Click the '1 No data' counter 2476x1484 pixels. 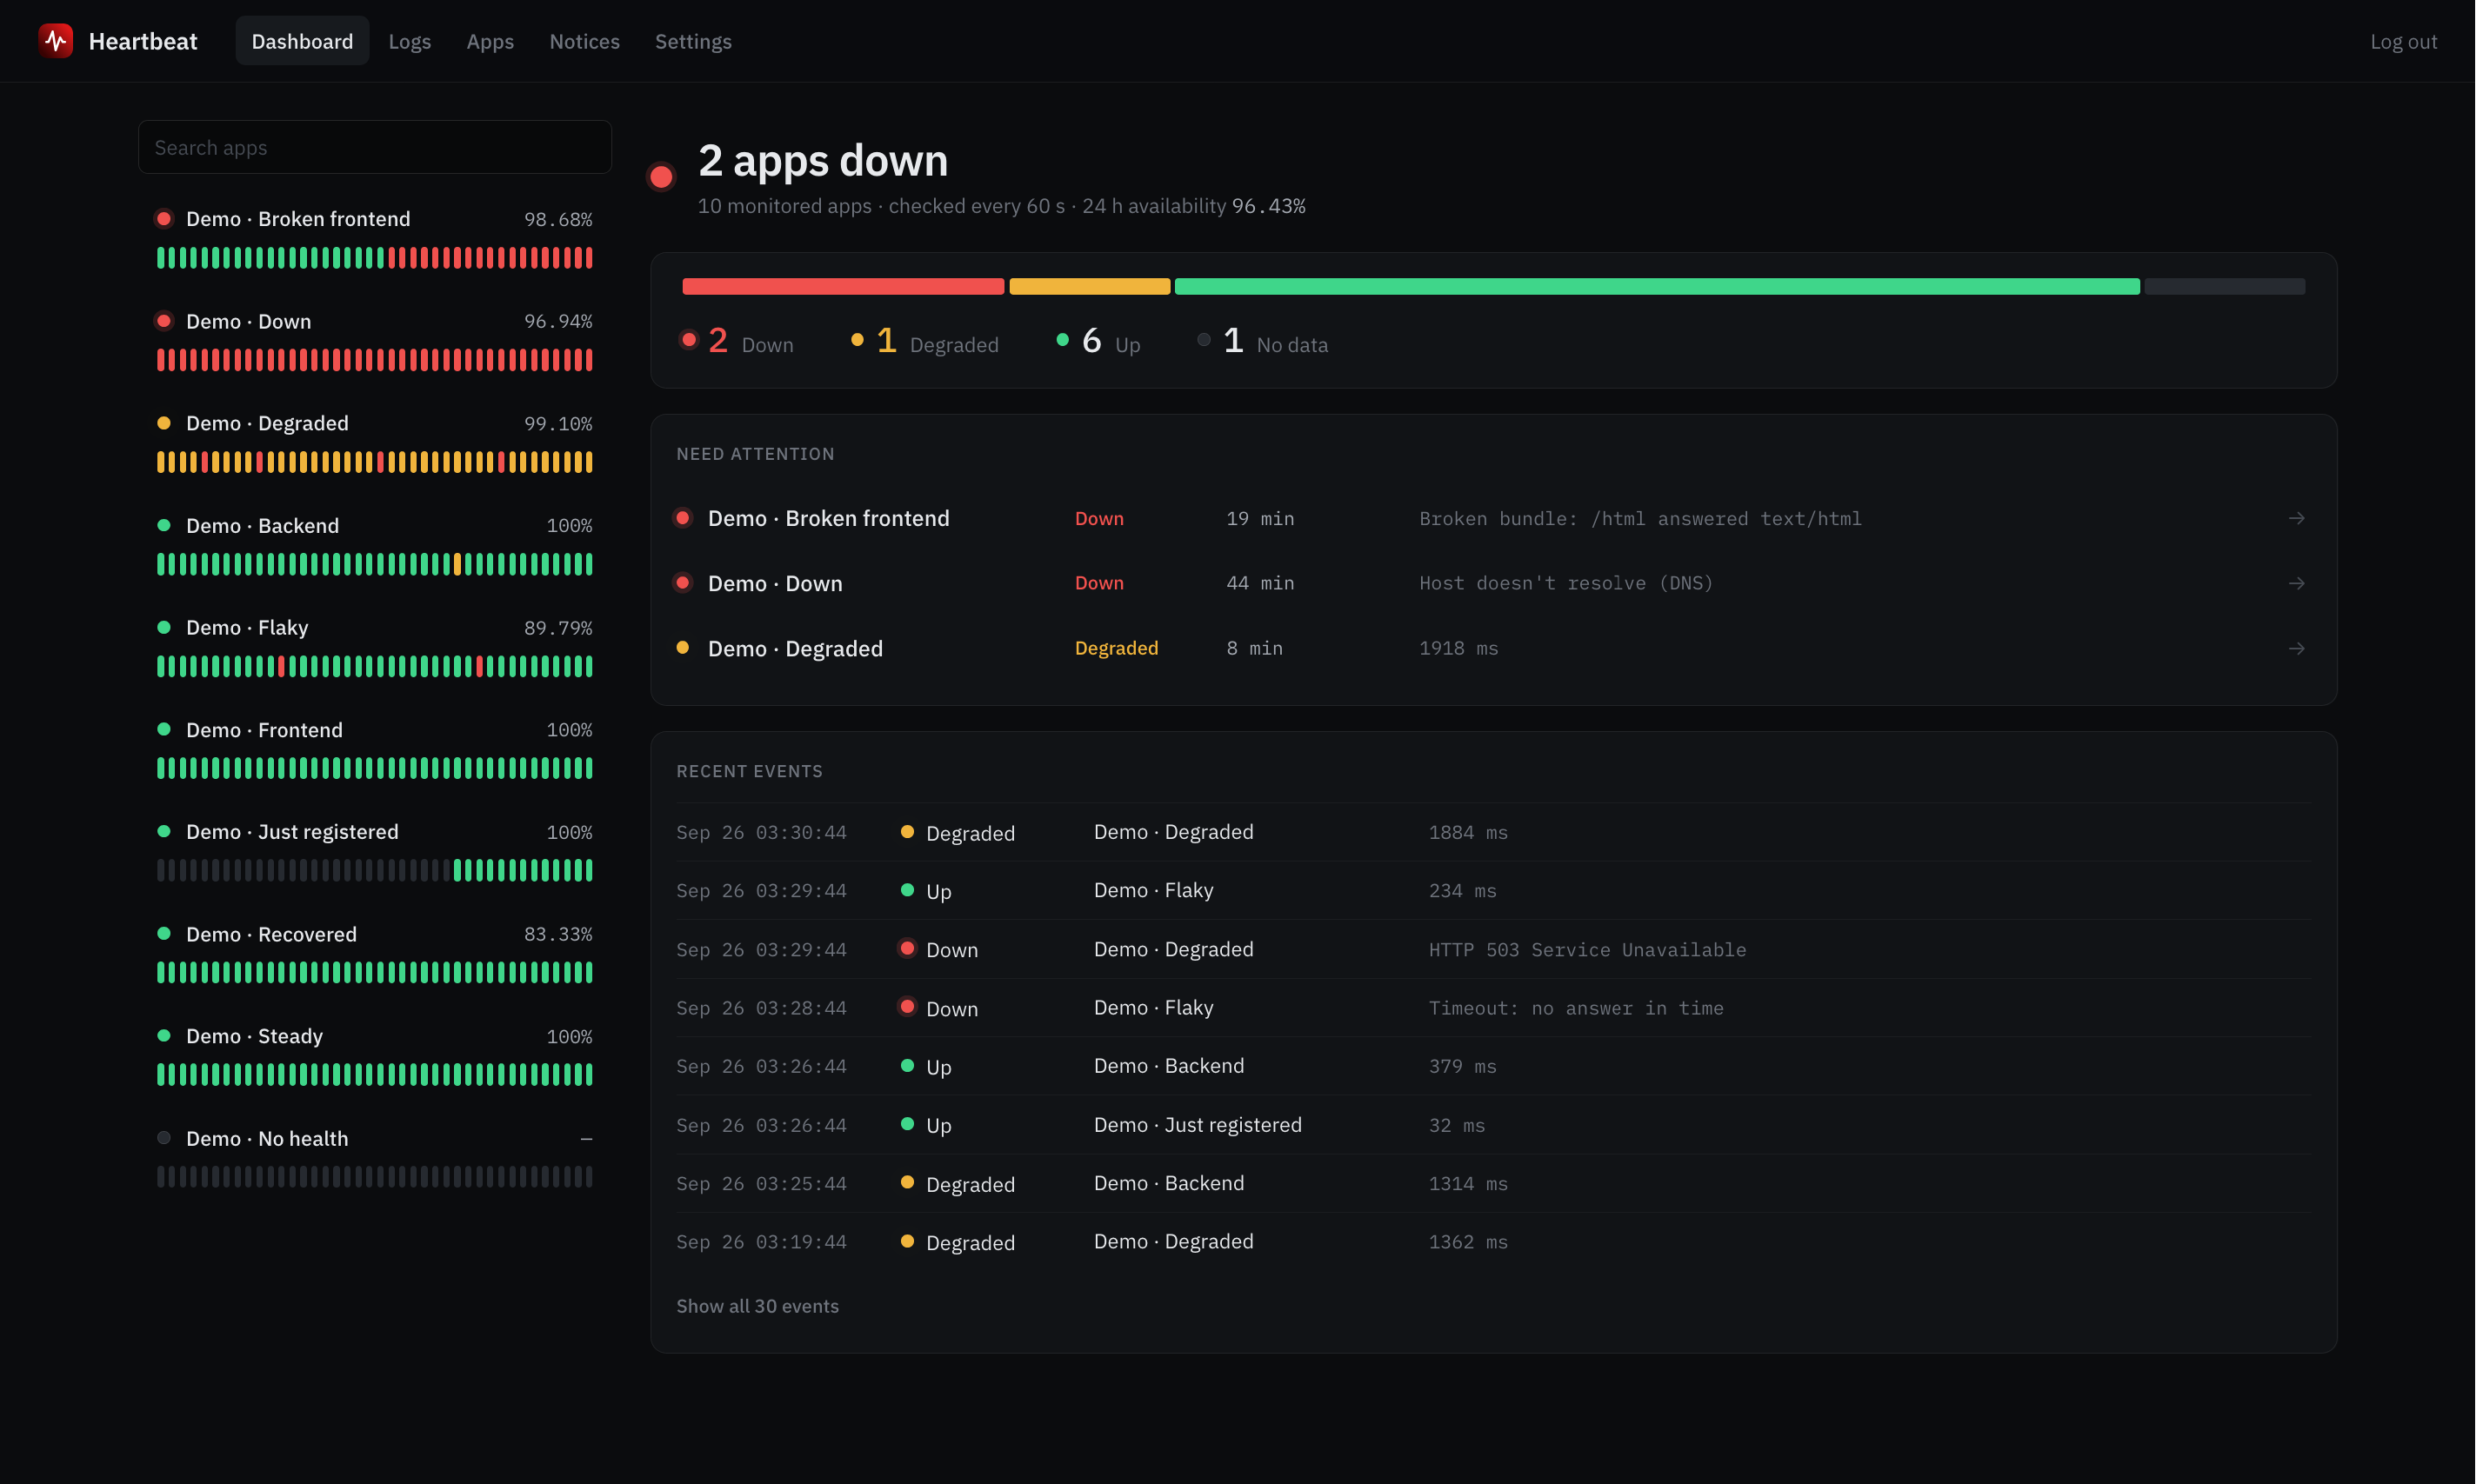1263,341
